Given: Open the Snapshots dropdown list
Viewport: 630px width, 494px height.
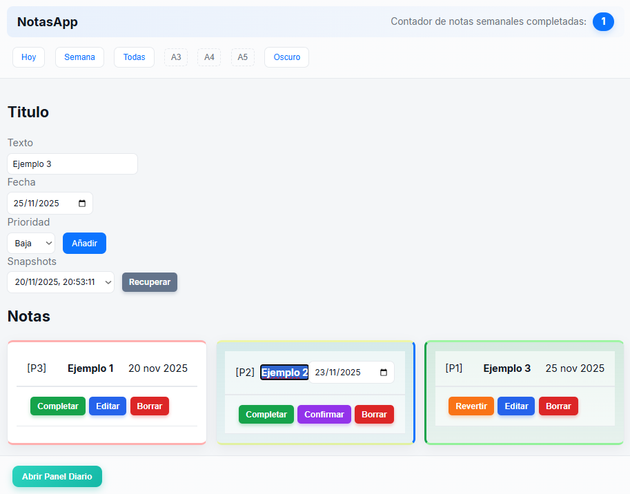Looking at the screenshot, I should point(60,282).
